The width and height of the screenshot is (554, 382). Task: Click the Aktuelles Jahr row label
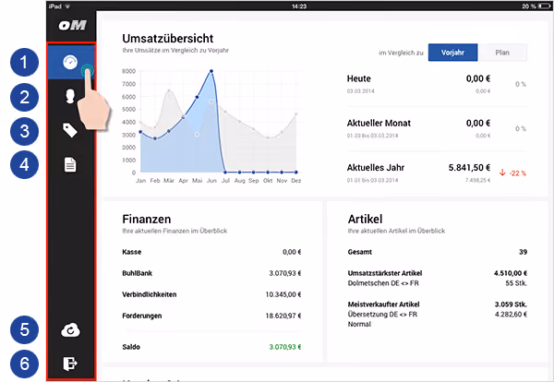[376, 168]
